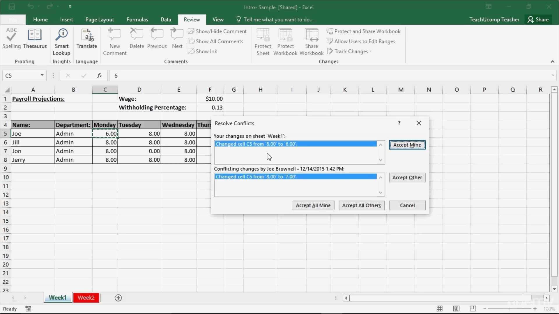Open the Spelling checker
The height and width of the screenshot is (314, 559).
(x=12, y=38)
